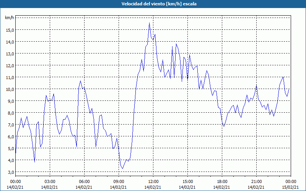Screen dimensions: 306x191
Task: Click the '21:00' x-axis time
Action: click(256, 182)
